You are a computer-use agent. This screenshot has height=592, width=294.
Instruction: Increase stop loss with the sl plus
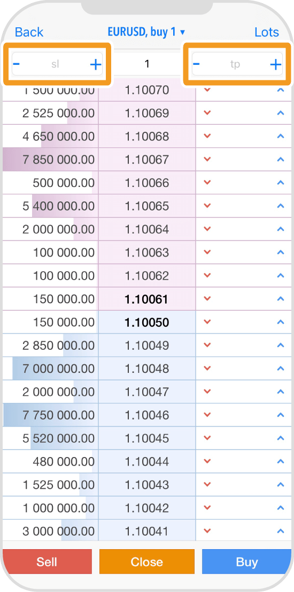[96, 65]
